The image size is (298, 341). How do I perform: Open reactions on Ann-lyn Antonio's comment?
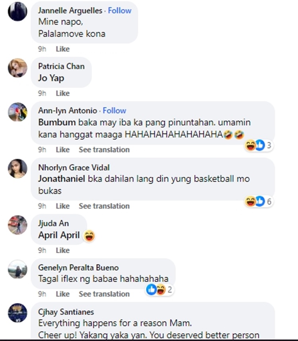pos(258,145)
